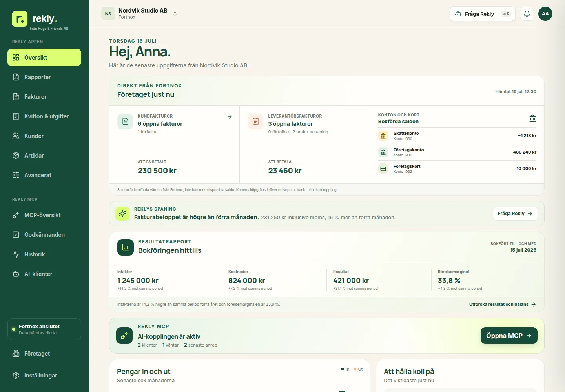Select the Skattekonto row

click(457, 136)
